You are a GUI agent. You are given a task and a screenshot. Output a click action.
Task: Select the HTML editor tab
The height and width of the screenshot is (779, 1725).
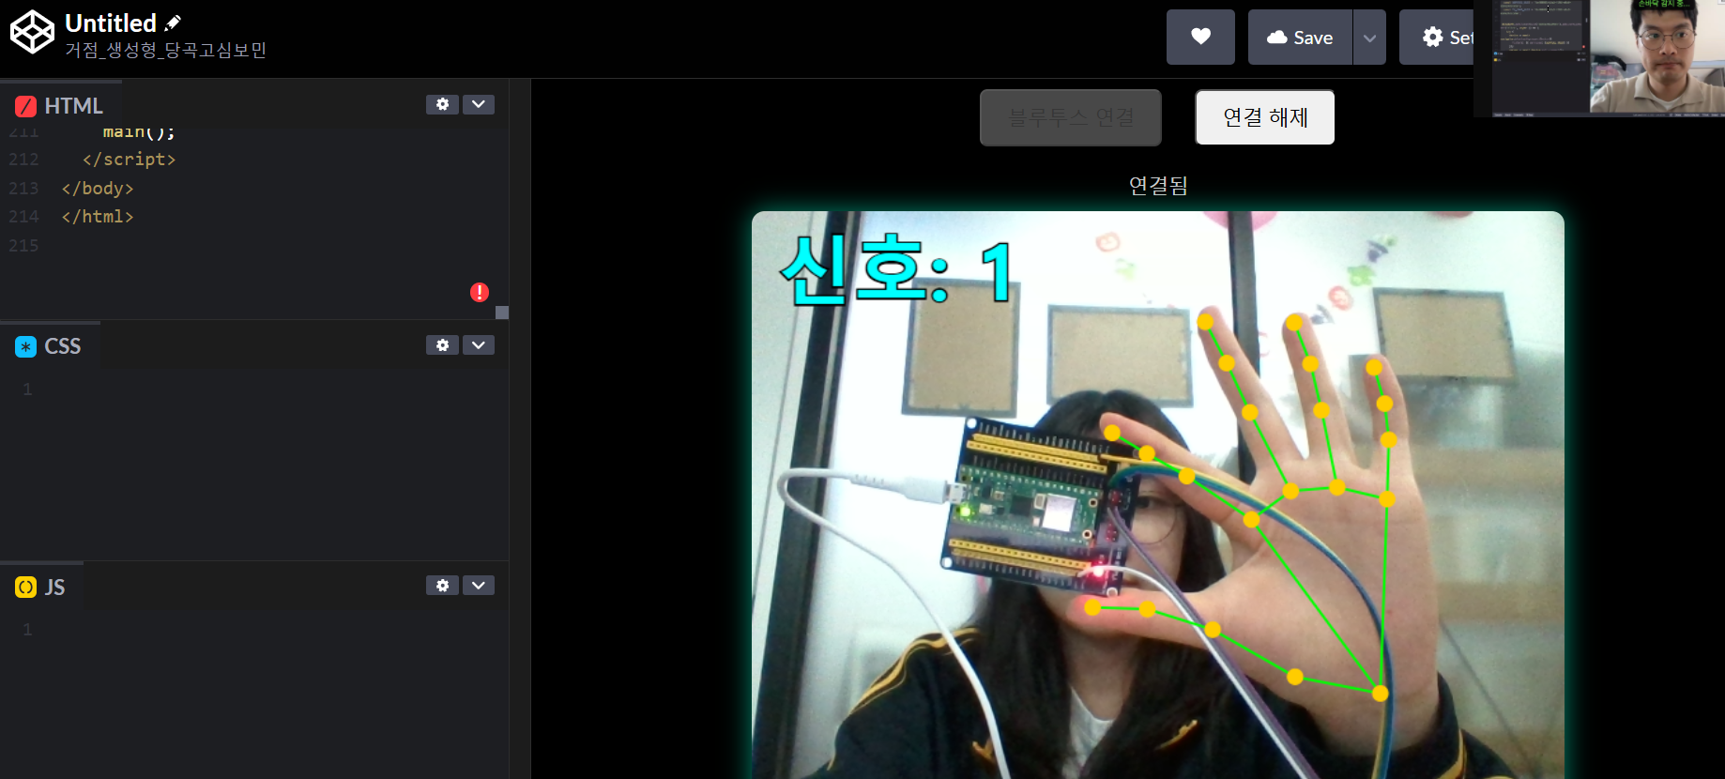click(x=60, y=105)
